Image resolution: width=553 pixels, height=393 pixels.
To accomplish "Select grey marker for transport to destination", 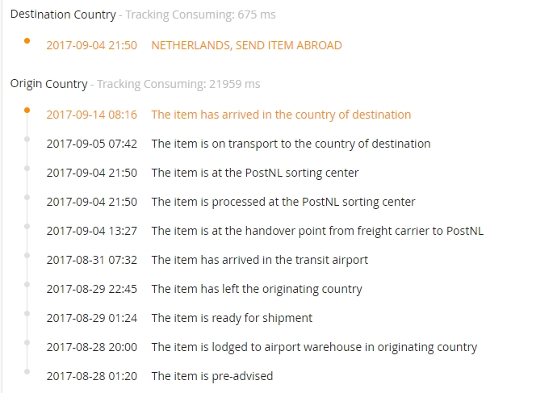I will click(x=27, y=140).
